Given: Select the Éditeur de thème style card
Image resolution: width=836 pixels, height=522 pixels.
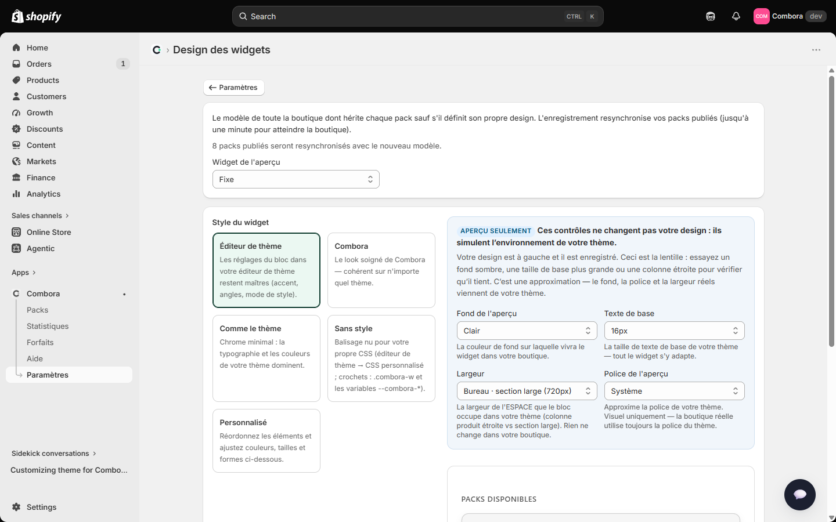Looking at the screenshot, I should (266, 270).
